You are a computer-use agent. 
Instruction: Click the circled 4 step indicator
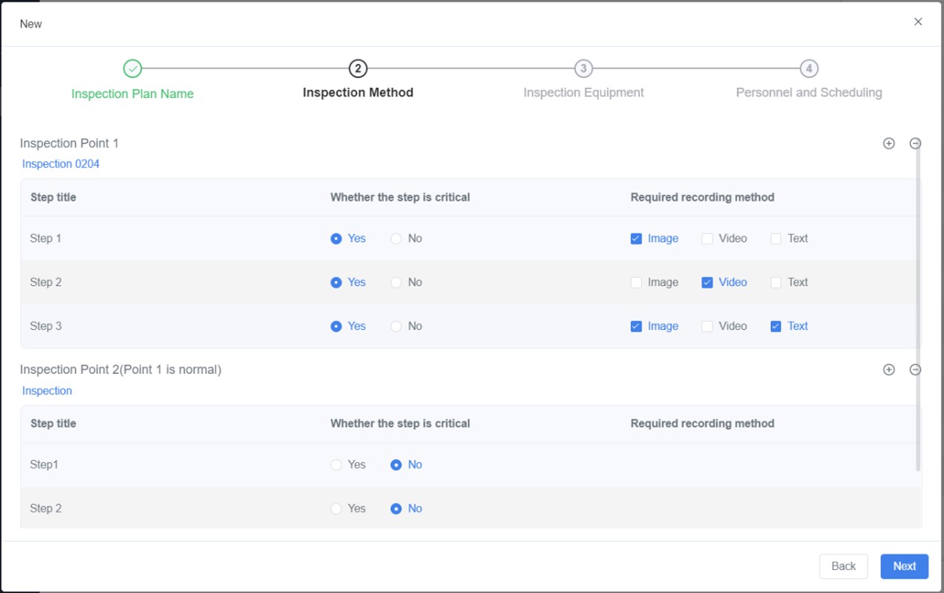[x=809, y=68]
